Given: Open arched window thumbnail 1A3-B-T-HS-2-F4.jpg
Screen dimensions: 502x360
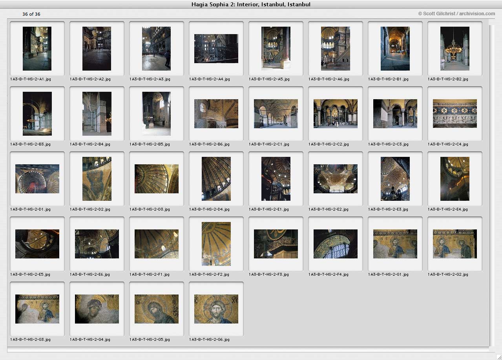Looking at the screenshot, I should pyautogui.click(x=336, y=244).
